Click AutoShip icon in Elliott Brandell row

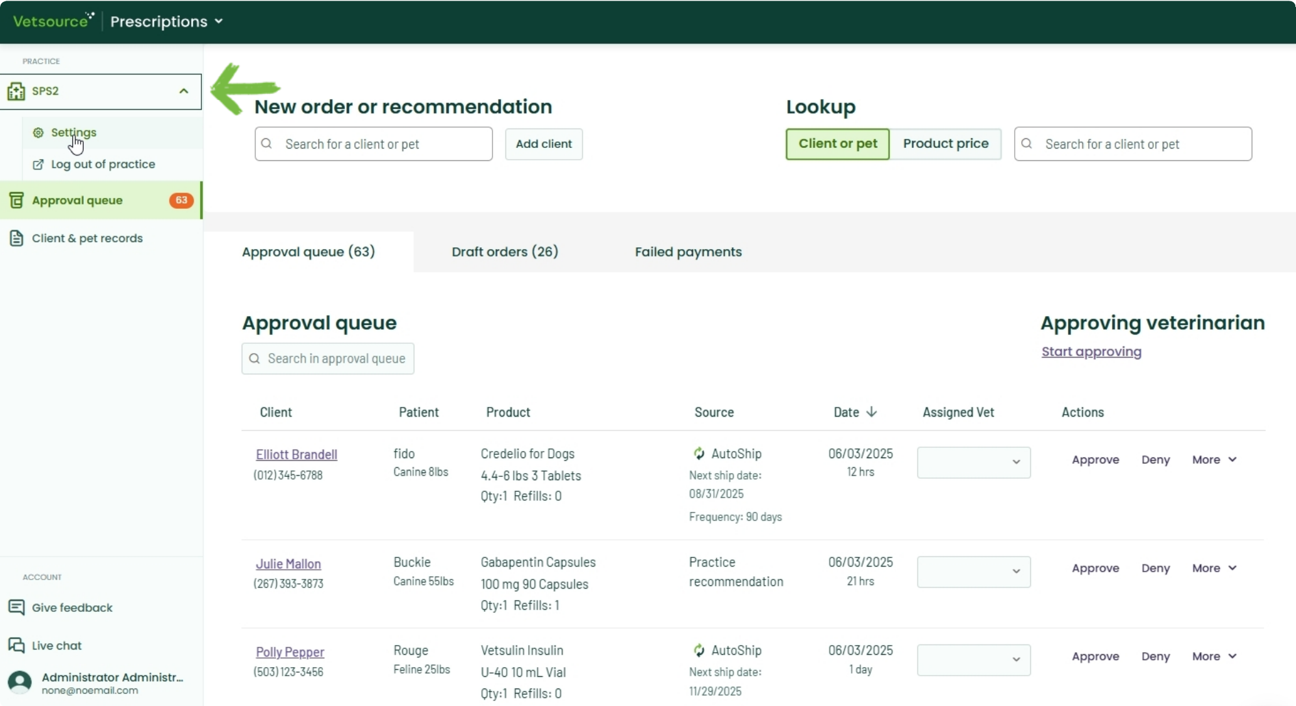point(699,454)
